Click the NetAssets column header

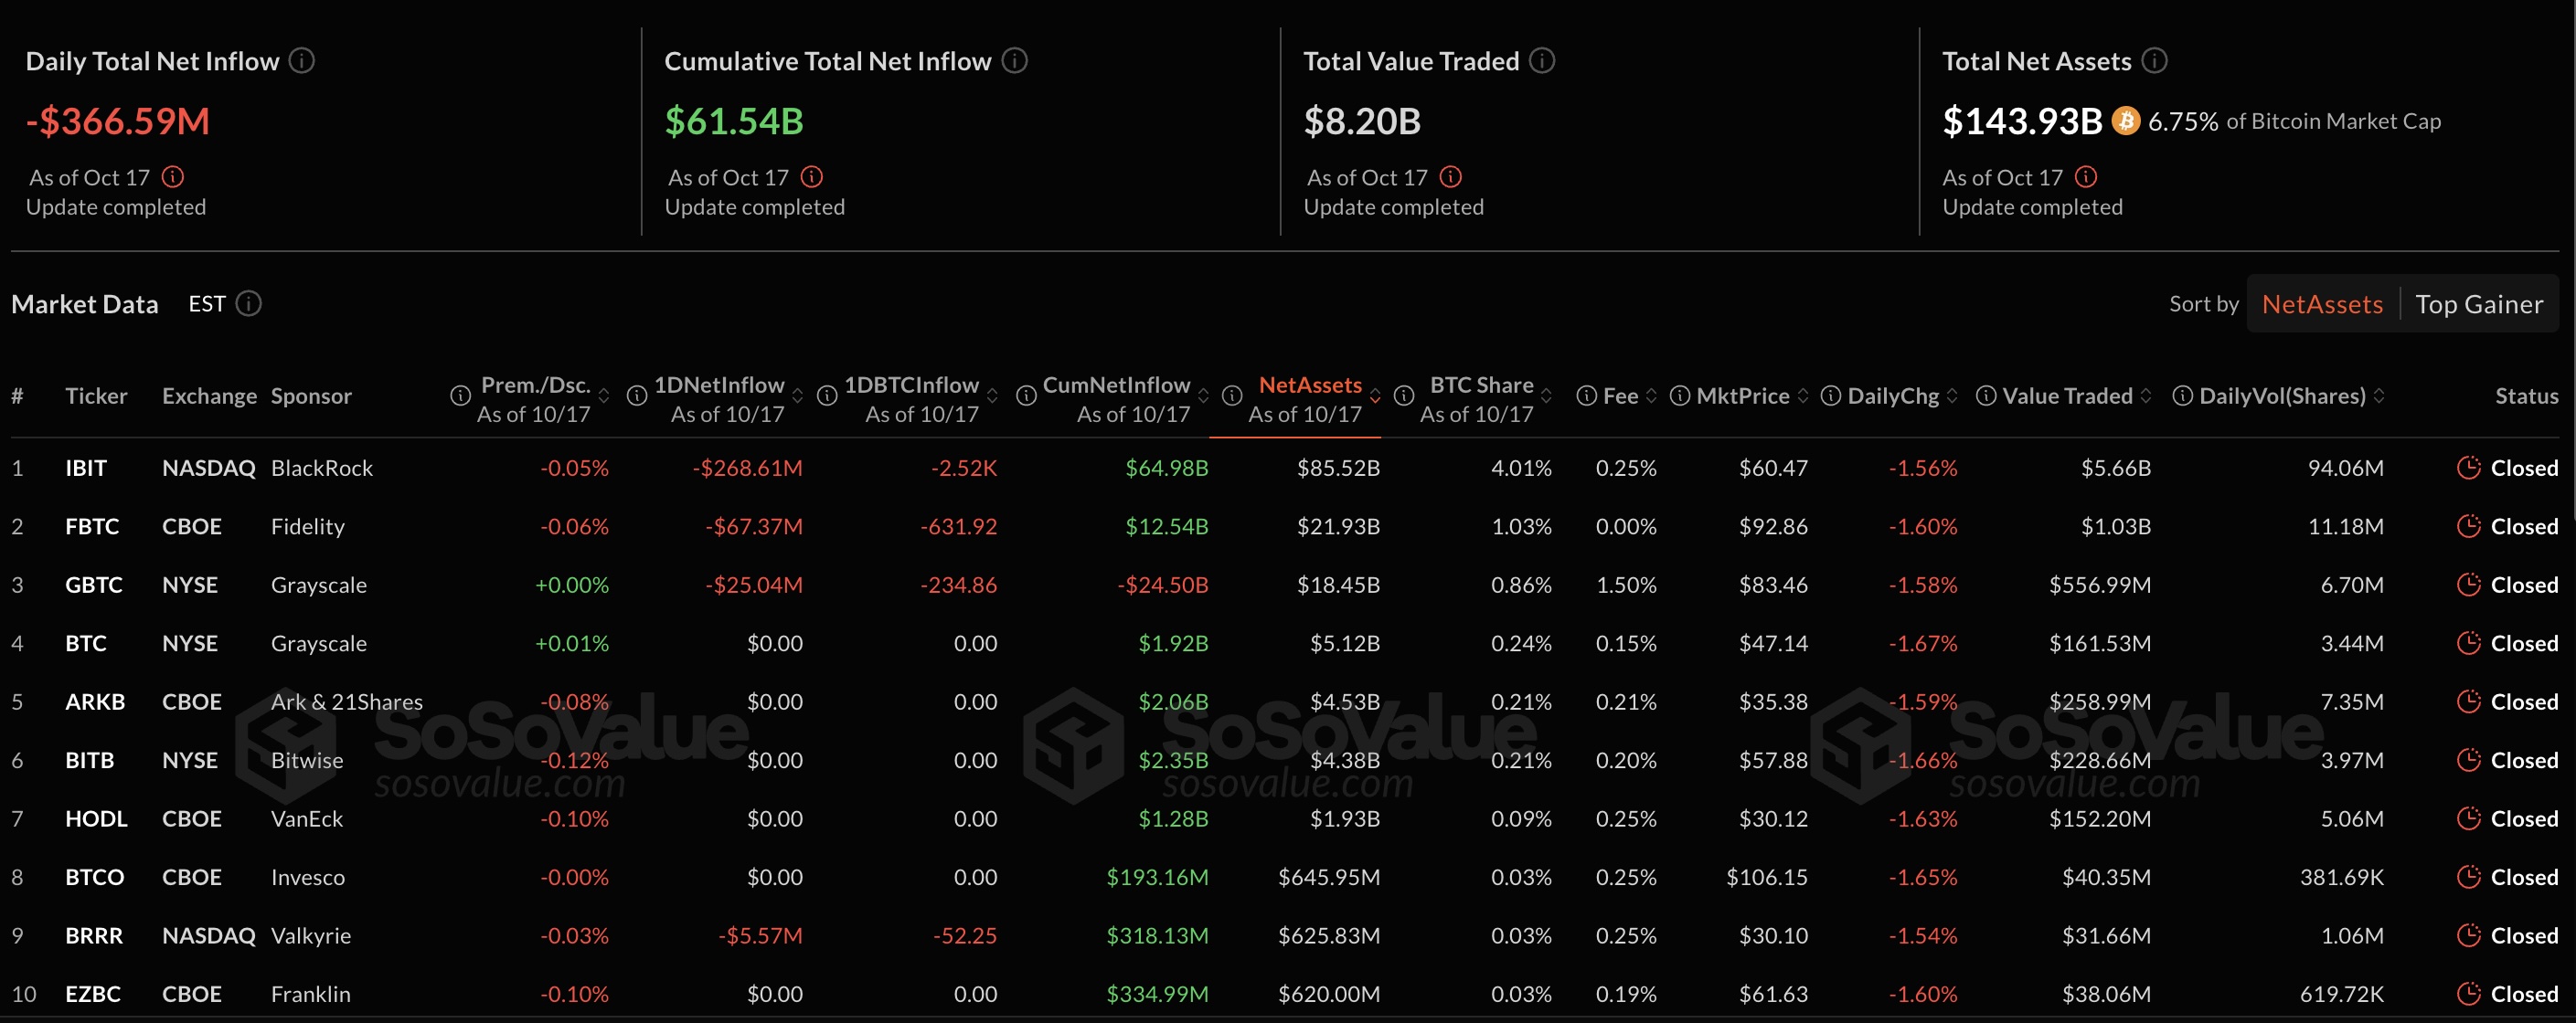coord(1309,385)
